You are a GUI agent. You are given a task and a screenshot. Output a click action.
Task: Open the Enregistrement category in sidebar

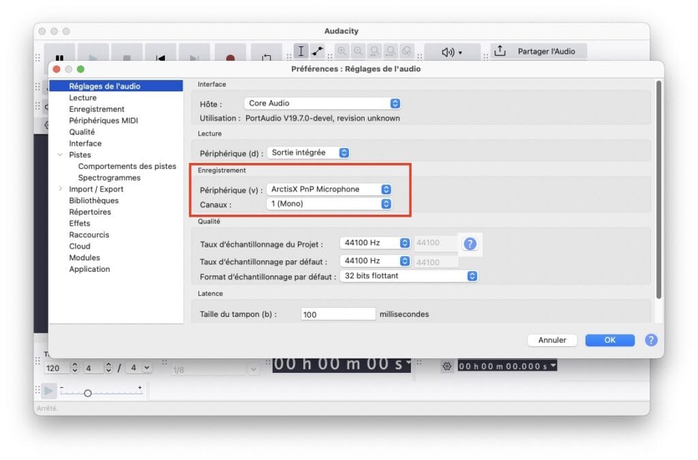(97, 109)
